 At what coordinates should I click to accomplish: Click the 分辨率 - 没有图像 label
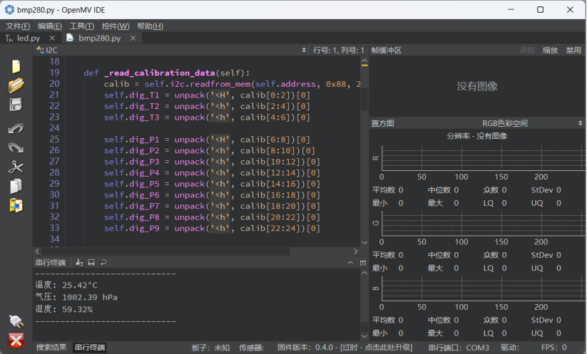click(x=477, y=136)
